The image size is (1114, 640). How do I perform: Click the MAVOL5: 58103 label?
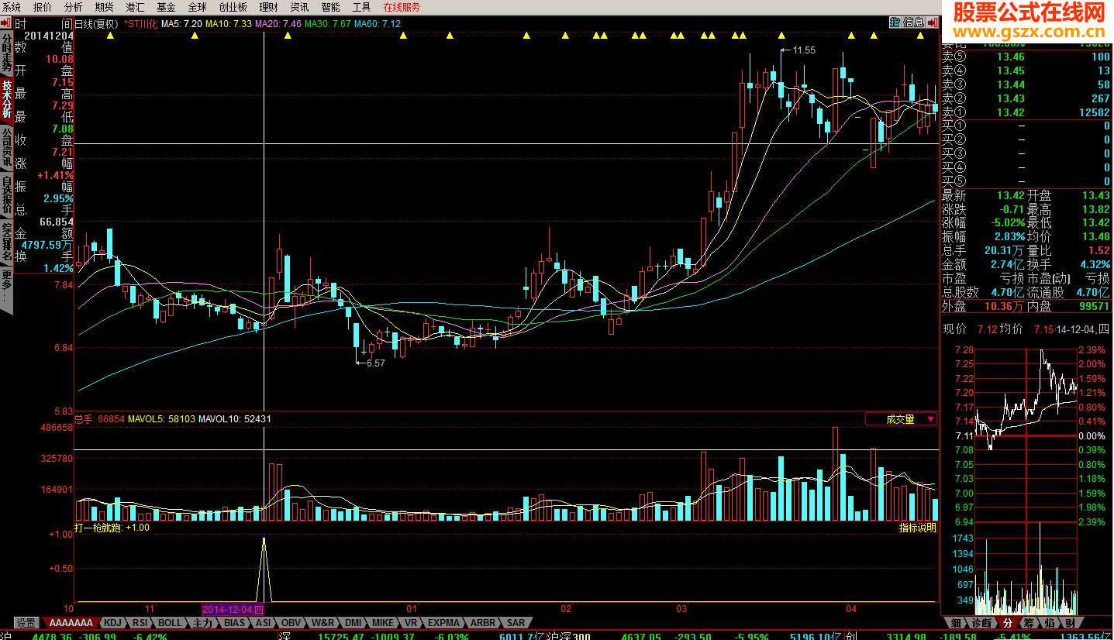click(160, 419)
